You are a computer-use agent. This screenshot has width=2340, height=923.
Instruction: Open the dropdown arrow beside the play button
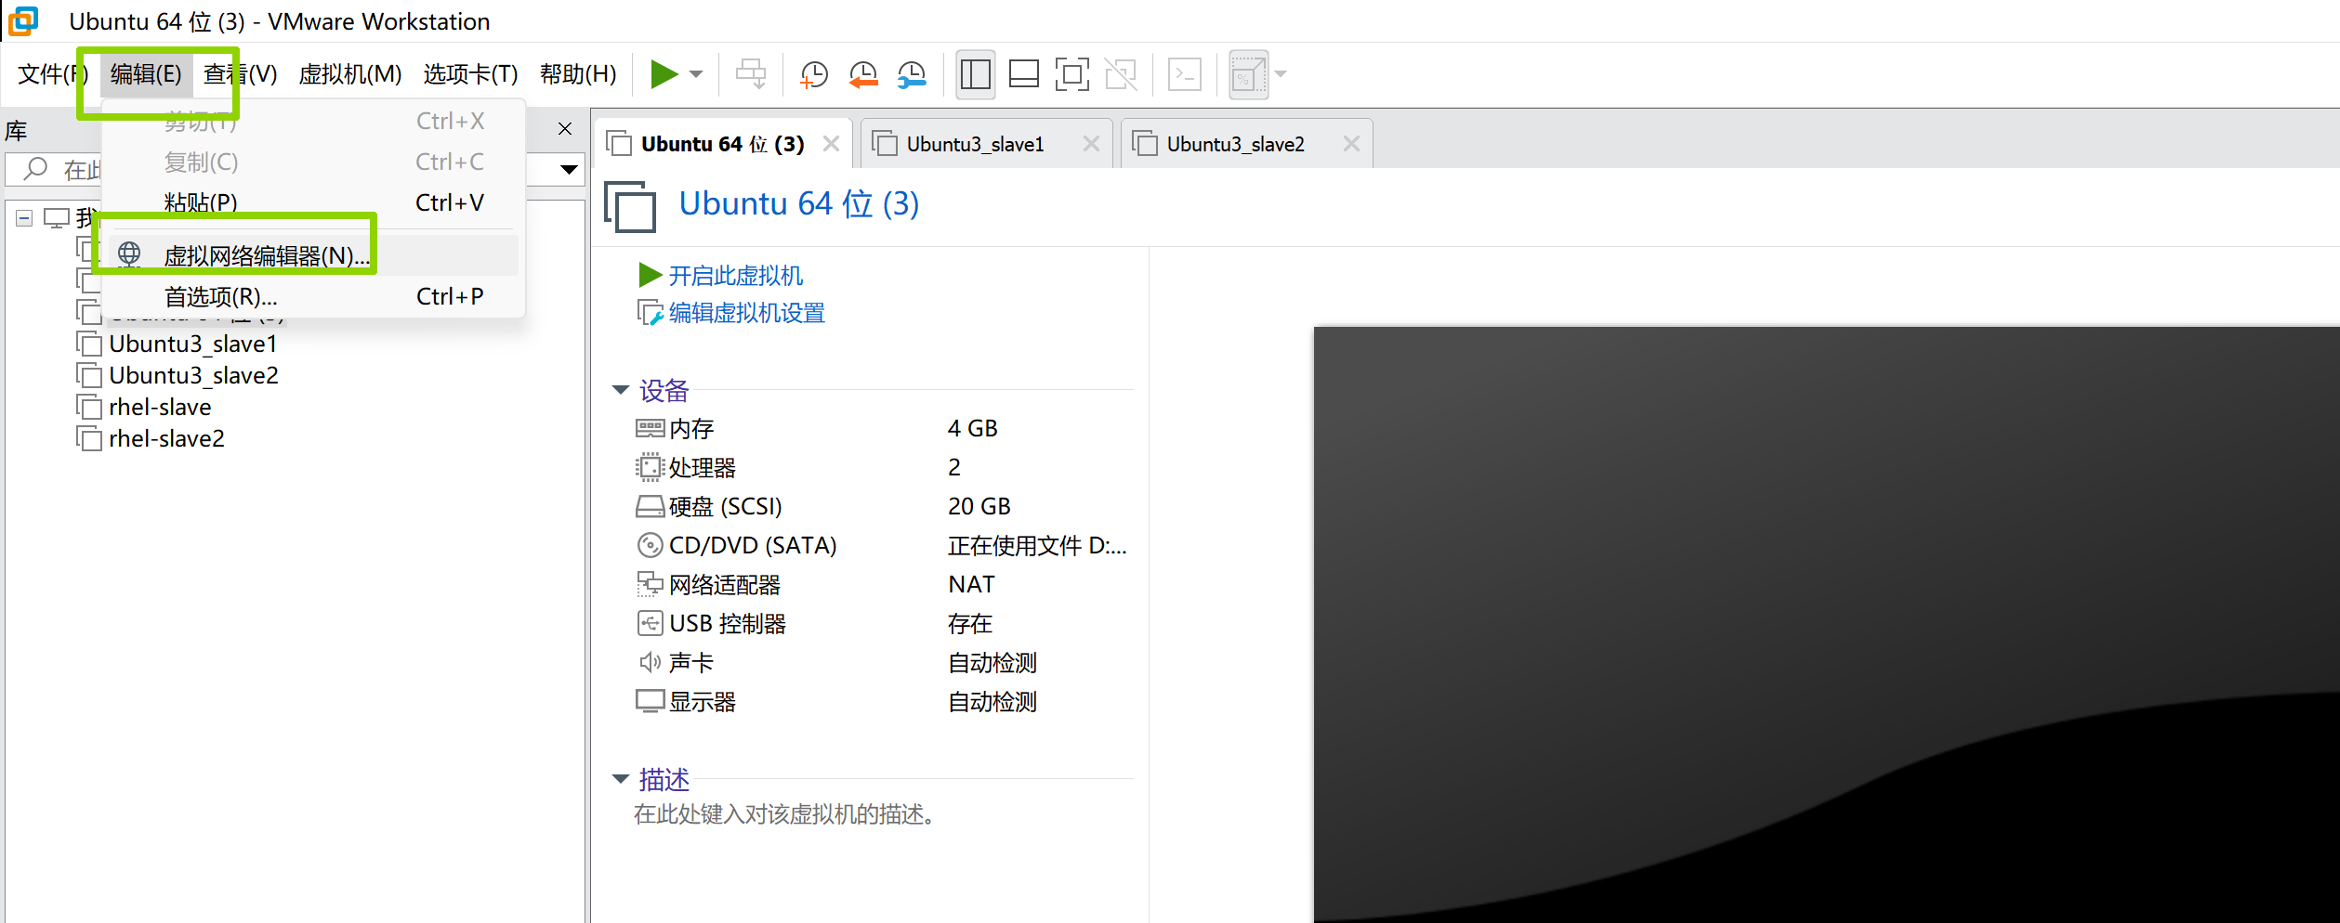click(696, 74)
